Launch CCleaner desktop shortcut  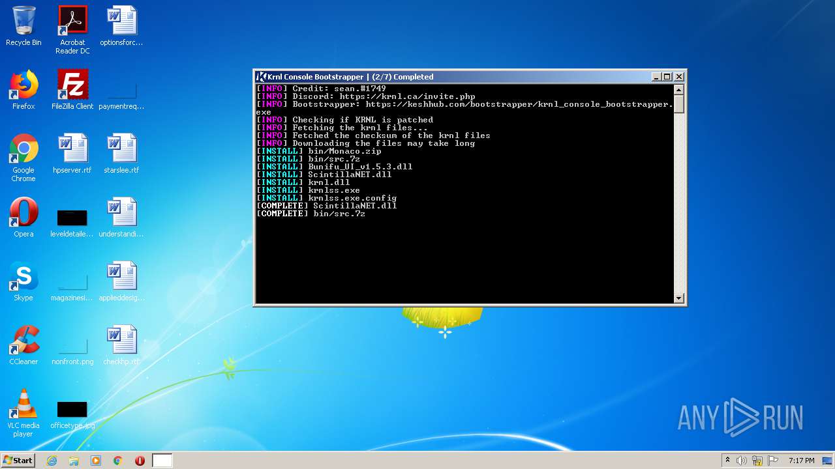(23, 346)
